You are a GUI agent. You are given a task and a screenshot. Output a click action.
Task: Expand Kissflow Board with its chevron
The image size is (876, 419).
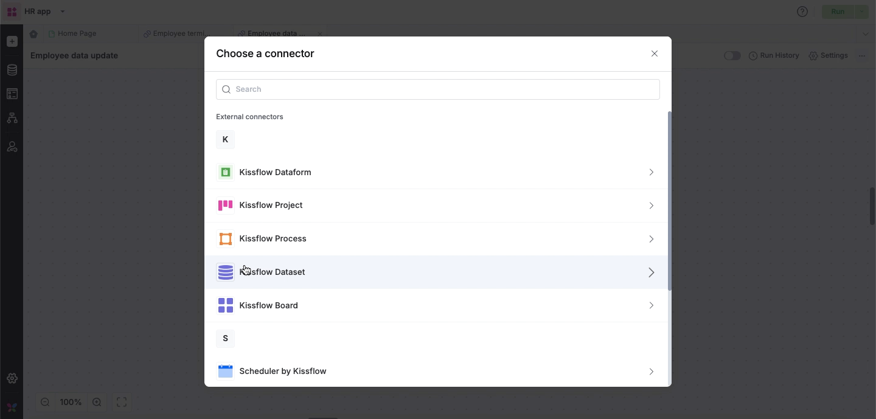pos(651,305)
